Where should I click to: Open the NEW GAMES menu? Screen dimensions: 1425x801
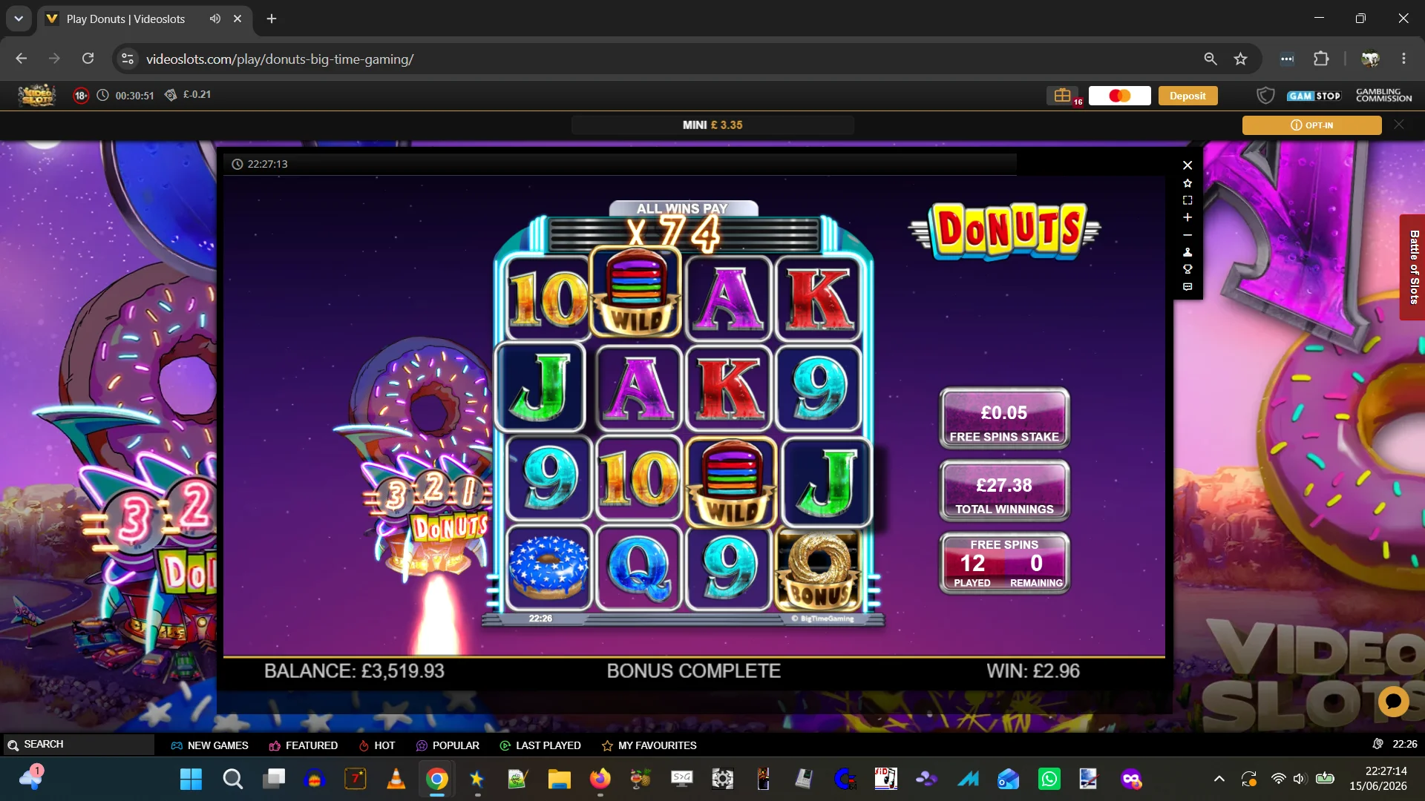[x=209, y=745]
